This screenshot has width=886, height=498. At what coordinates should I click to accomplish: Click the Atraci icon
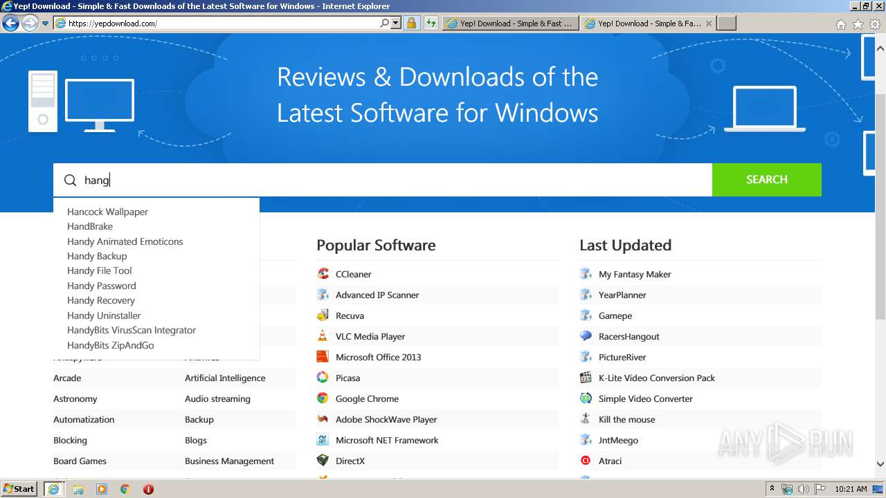586,461
